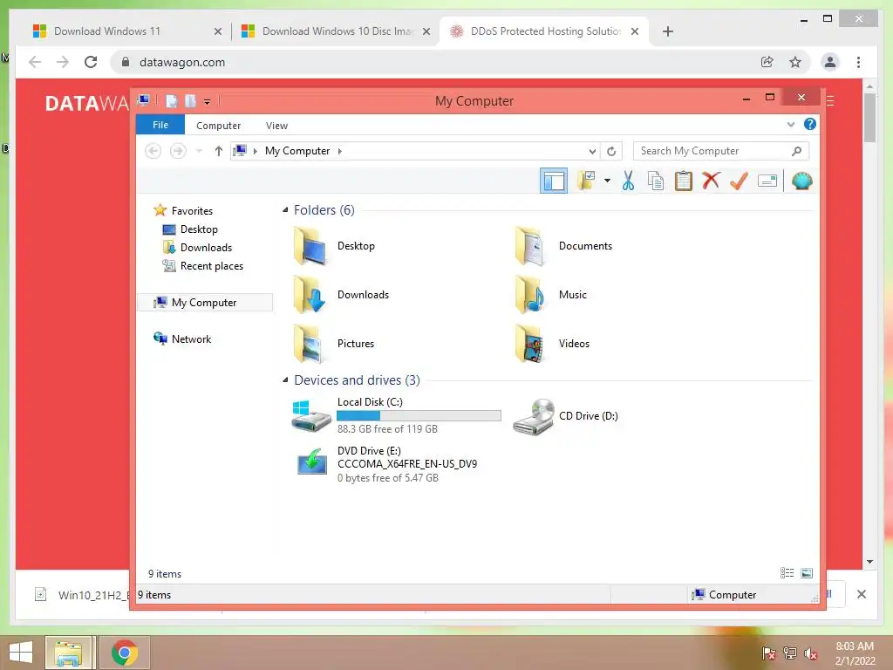Select My Computer in navigation pane

(x=204, y=303)
